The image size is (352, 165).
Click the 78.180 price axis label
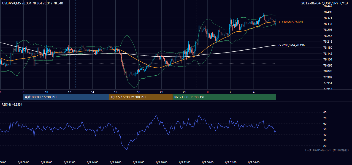tap(328, 48)
